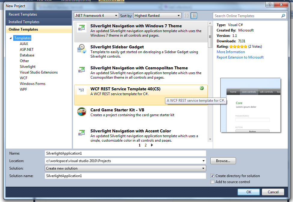The height and width of the screenshot is (202, 293).
Task: Click the Accent Color template icon
Action: click(82, 133)
